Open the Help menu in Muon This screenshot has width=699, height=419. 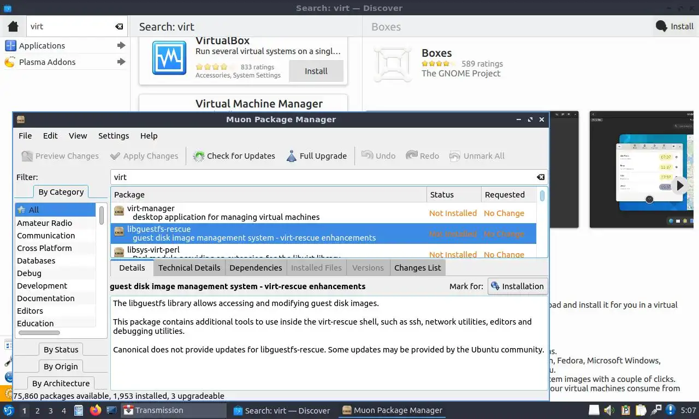coord(149,136)
